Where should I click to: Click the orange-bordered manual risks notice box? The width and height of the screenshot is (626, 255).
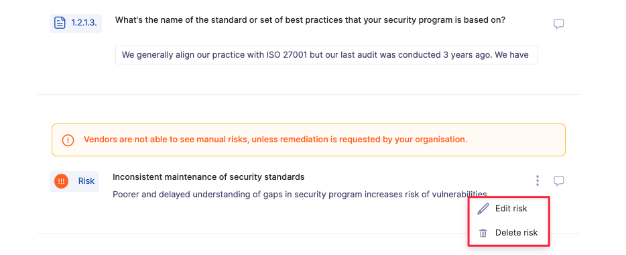[308, 140]
